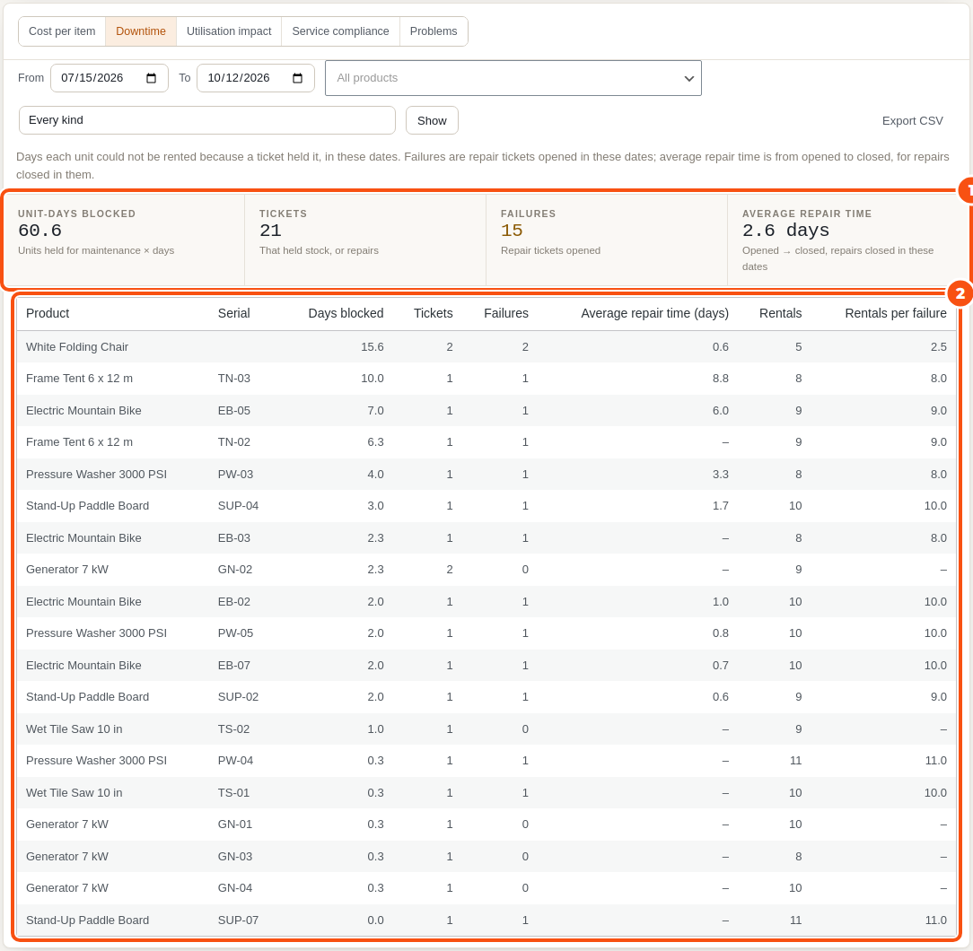The width and height of the screenshot is (973, 951).
Task: Click serial GN-01 in the table
Action: click(x=235, y=824)
